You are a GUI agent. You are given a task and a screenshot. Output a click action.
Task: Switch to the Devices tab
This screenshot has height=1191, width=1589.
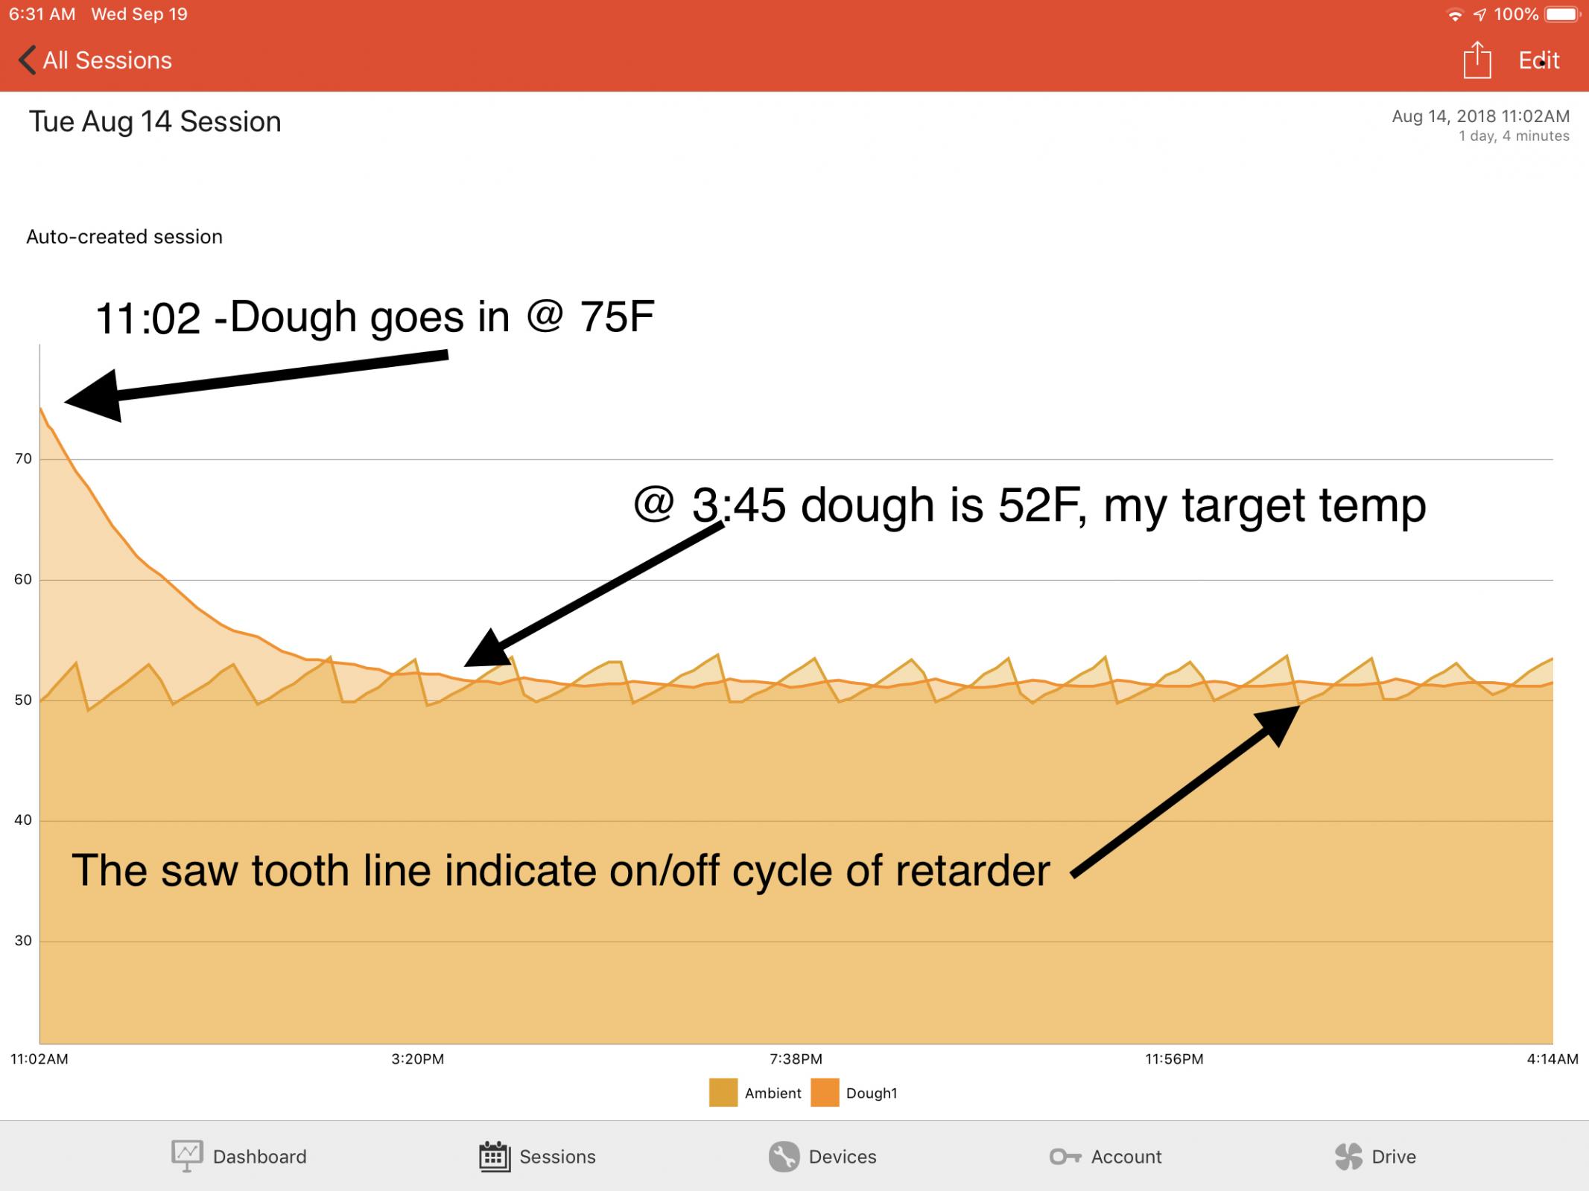[842, 1156]
